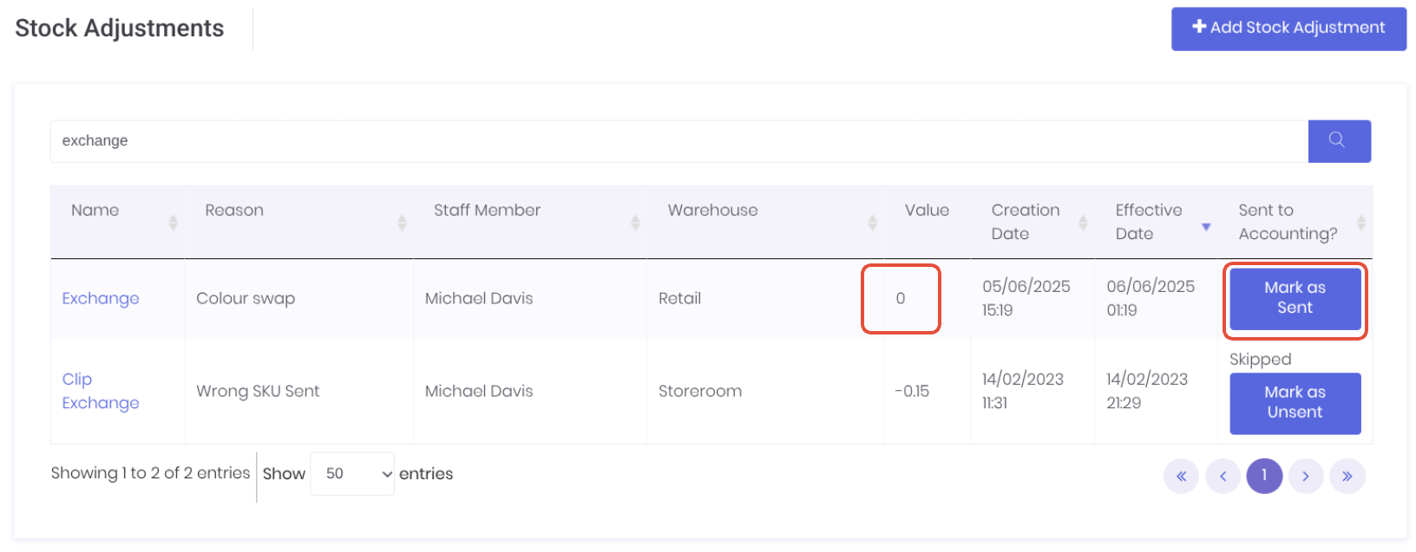Sort by Sent to Accounting arrows

click(1361, 223)
